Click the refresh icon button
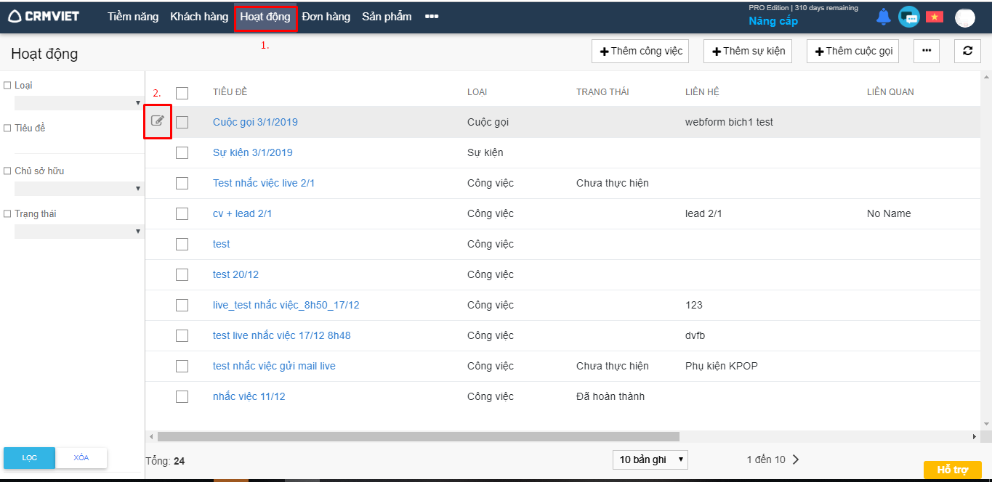The height and width of the screenshot is (482, 992). [x=967, y=51]
